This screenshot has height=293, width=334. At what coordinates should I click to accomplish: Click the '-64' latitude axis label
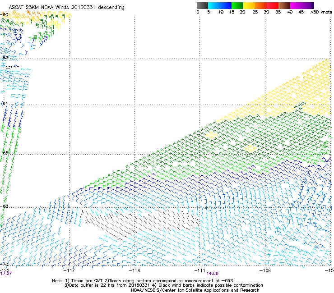[4, 103]
